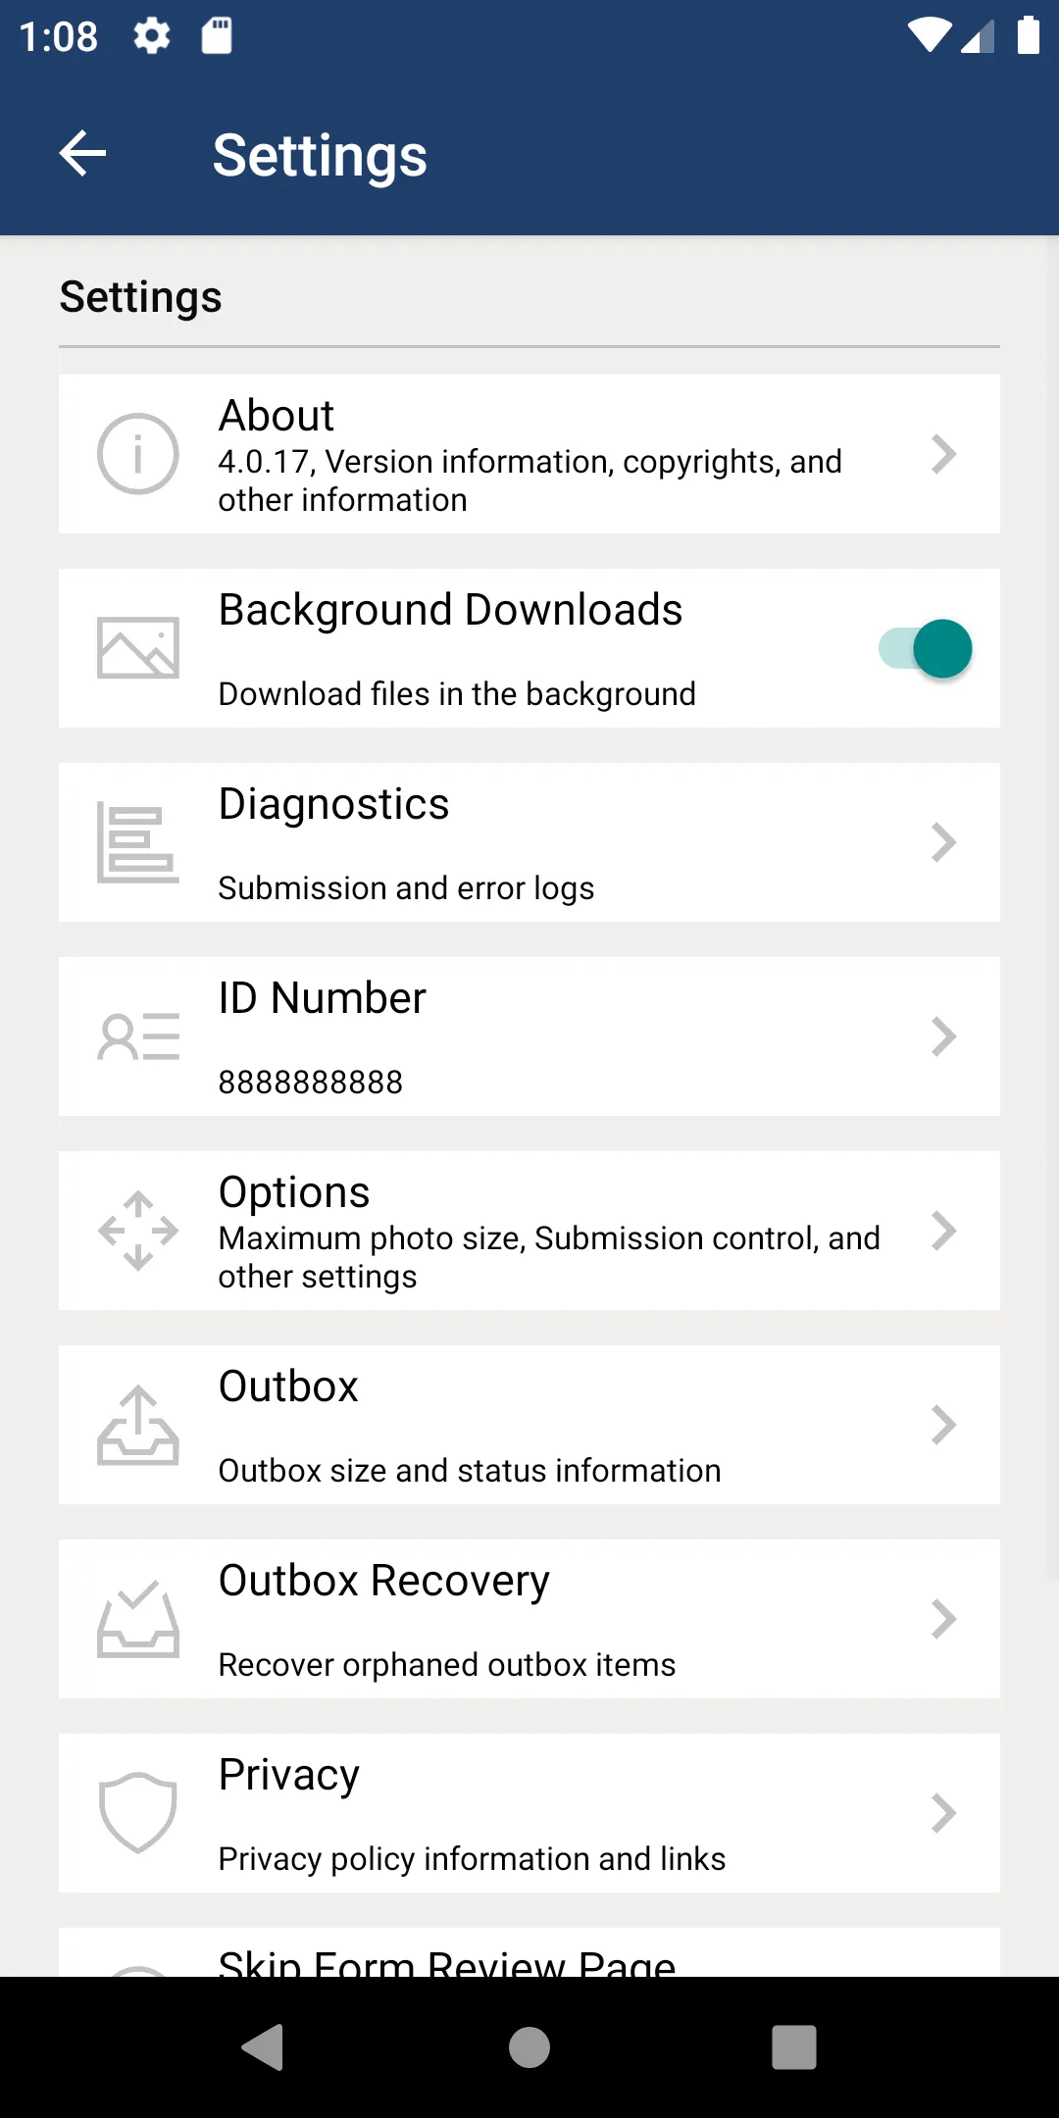
Task: Tap the Diagnostics log chart icon
Action: (138, 842)
